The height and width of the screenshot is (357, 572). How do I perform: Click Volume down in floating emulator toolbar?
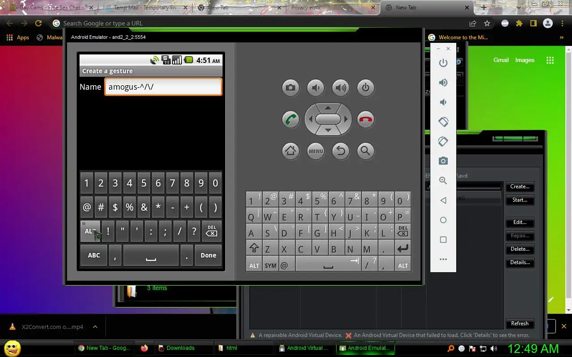pos(443,102)
